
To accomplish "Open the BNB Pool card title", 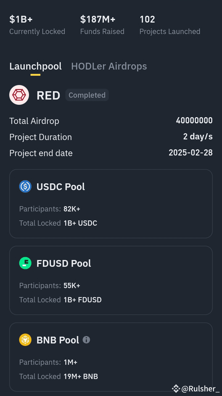I will tap(58, 340).
